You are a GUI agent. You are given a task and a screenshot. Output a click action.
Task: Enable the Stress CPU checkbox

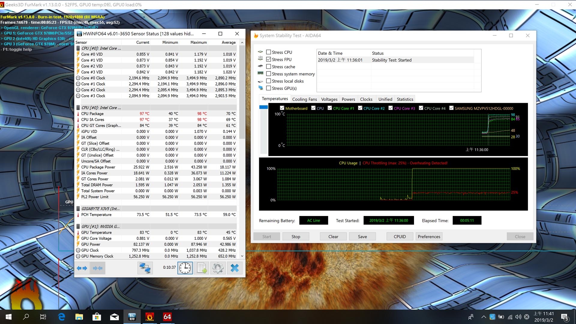[268, 52]
